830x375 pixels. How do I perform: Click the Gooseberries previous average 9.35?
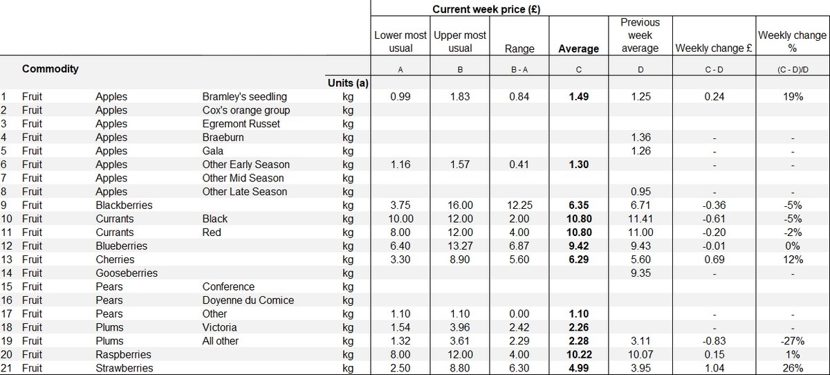[x=640, y=273]
